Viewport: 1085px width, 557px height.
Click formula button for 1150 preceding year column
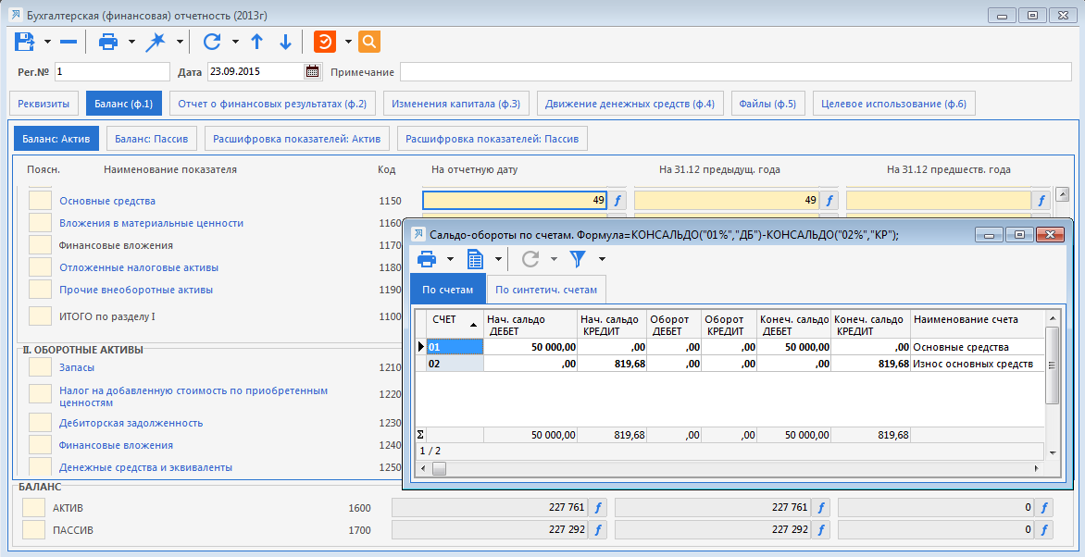point(1041,201)
